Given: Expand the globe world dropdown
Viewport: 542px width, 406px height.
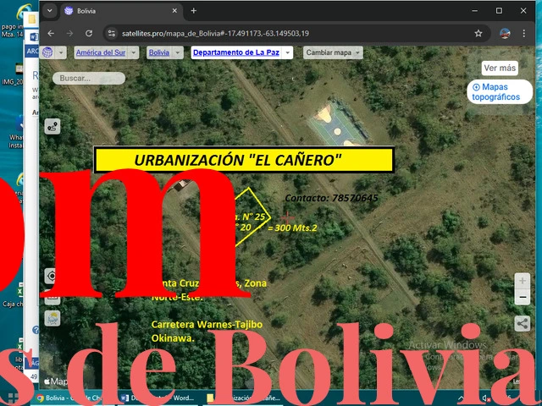Looking at the screenshot, I should coord(62,52).
